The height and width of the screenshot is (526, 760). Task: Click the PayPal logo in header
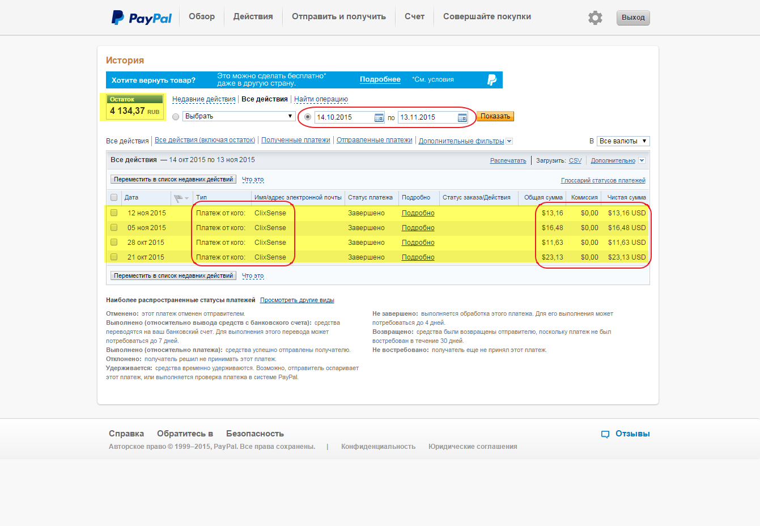142,18
